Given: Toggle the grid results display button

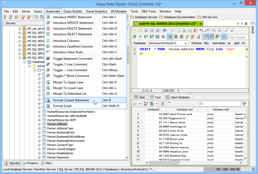Looking at the screenshot, I should tap(206, 37).
